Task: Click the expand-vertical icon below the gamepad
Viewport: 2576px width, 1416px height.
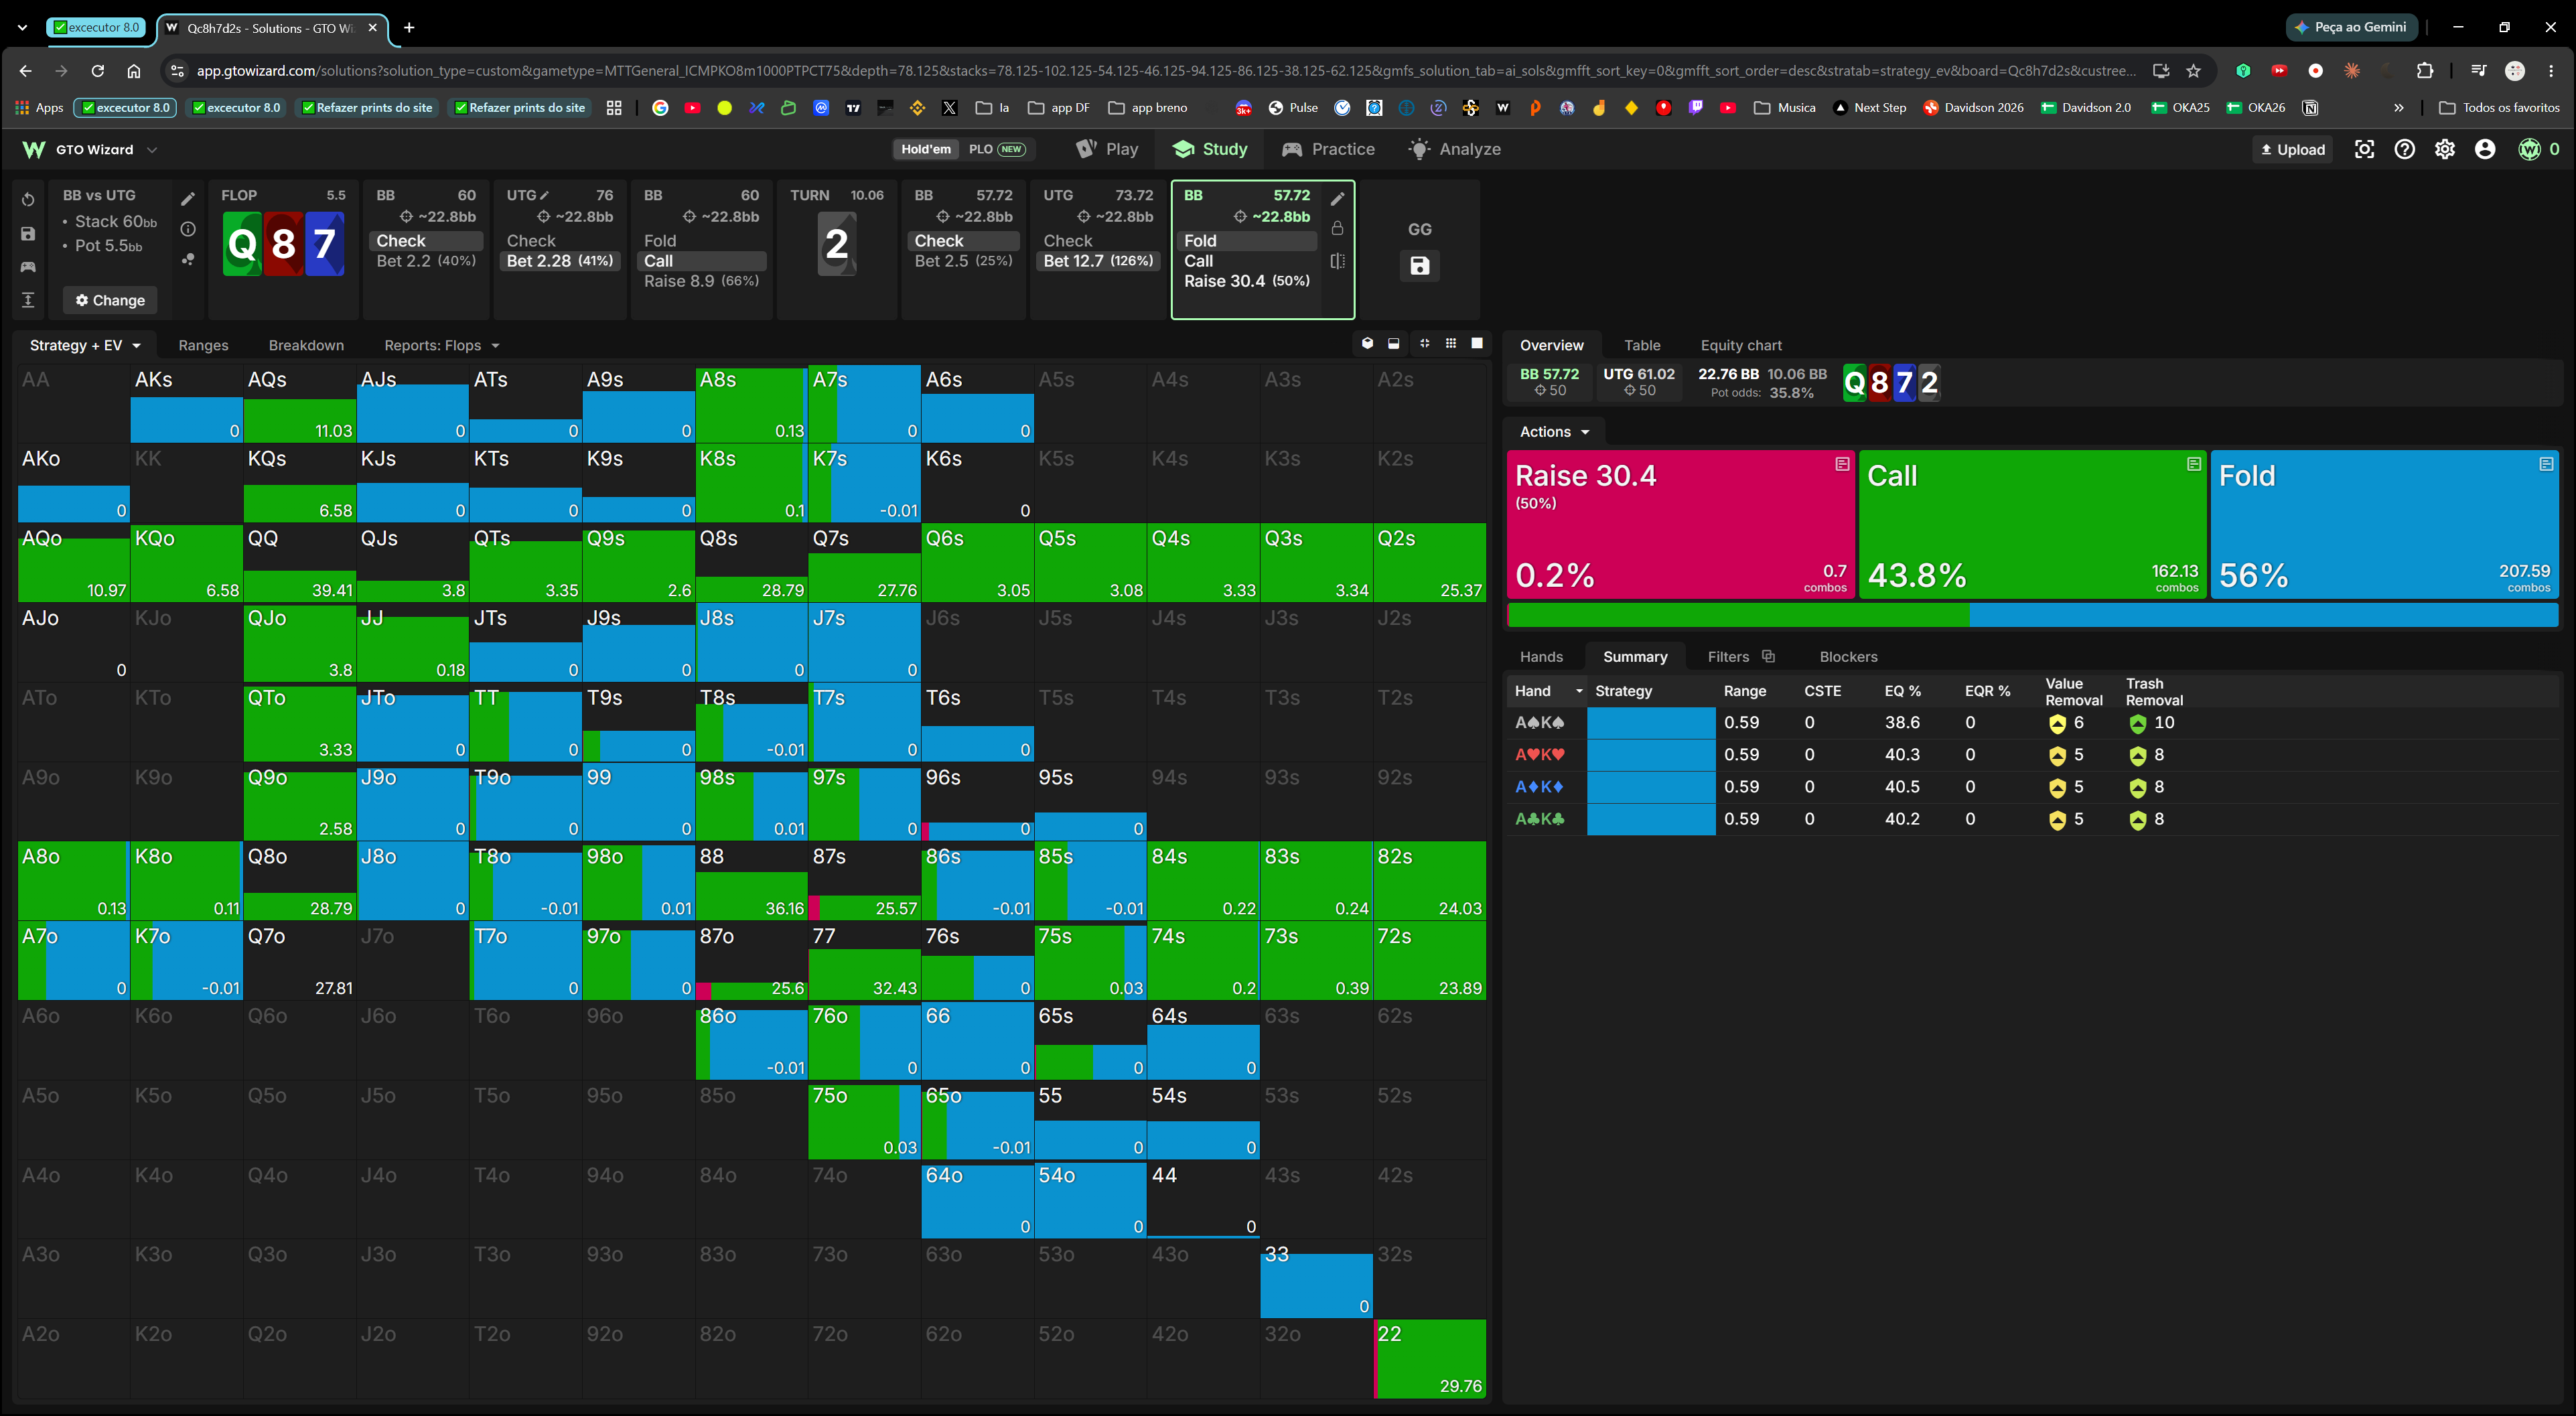Action: point(28,300)
